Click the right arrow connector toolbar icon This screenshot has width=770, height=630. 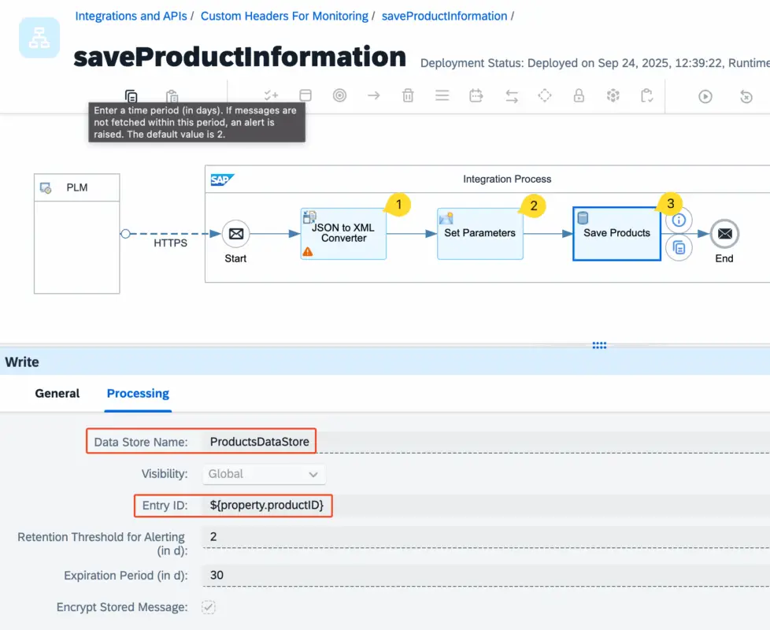374,96
